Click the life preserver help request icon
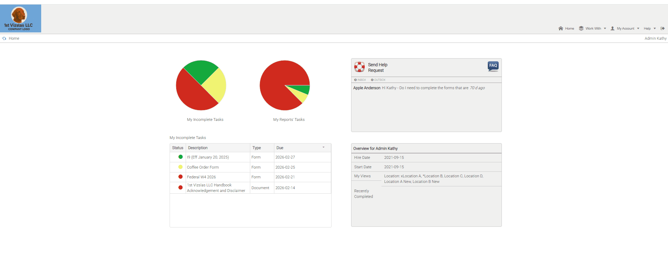The image size is (668, 255). 359,67
